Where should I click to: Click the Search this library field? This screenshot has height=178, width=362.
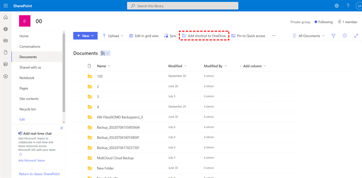tap(182, 5)
